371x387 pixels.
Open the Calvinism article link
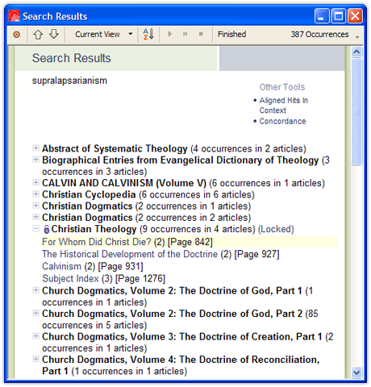tap(61, 266)
